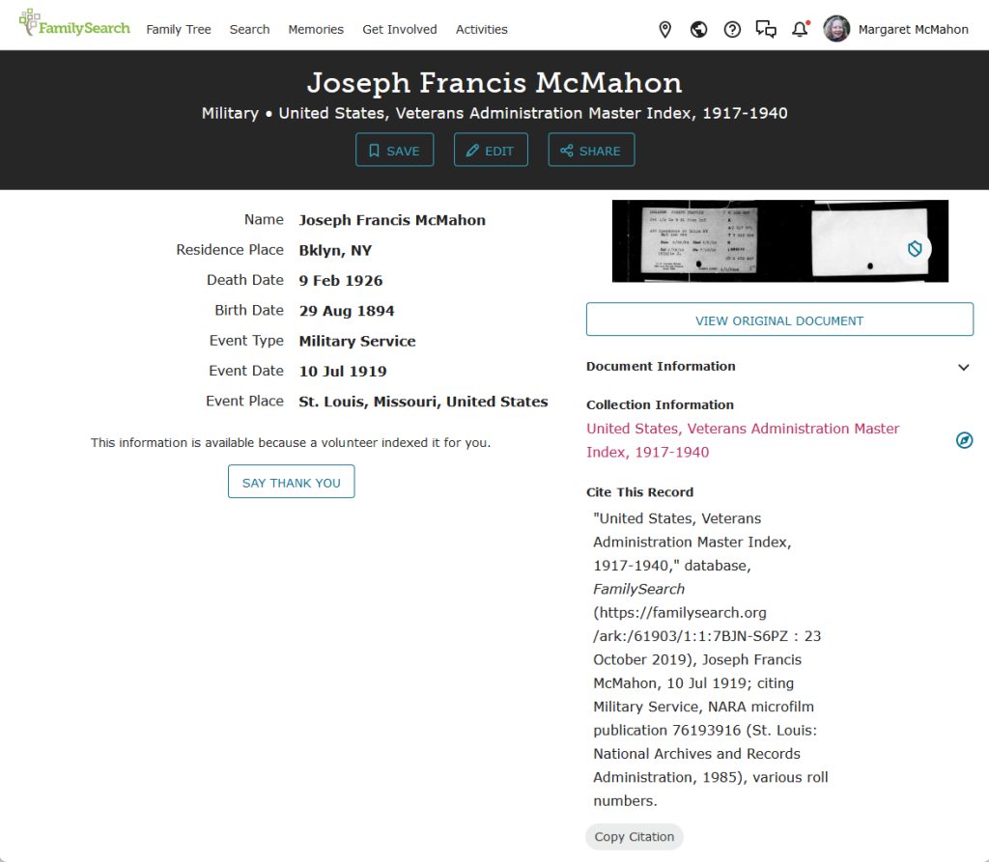Open the Memories menu
Screen dimensions: 989x862
pyautogui.click(x=316, y=29)
